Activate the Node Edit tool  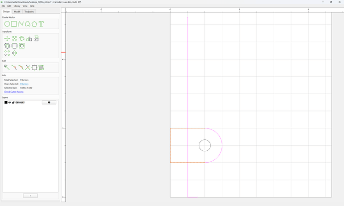[7, 68]
